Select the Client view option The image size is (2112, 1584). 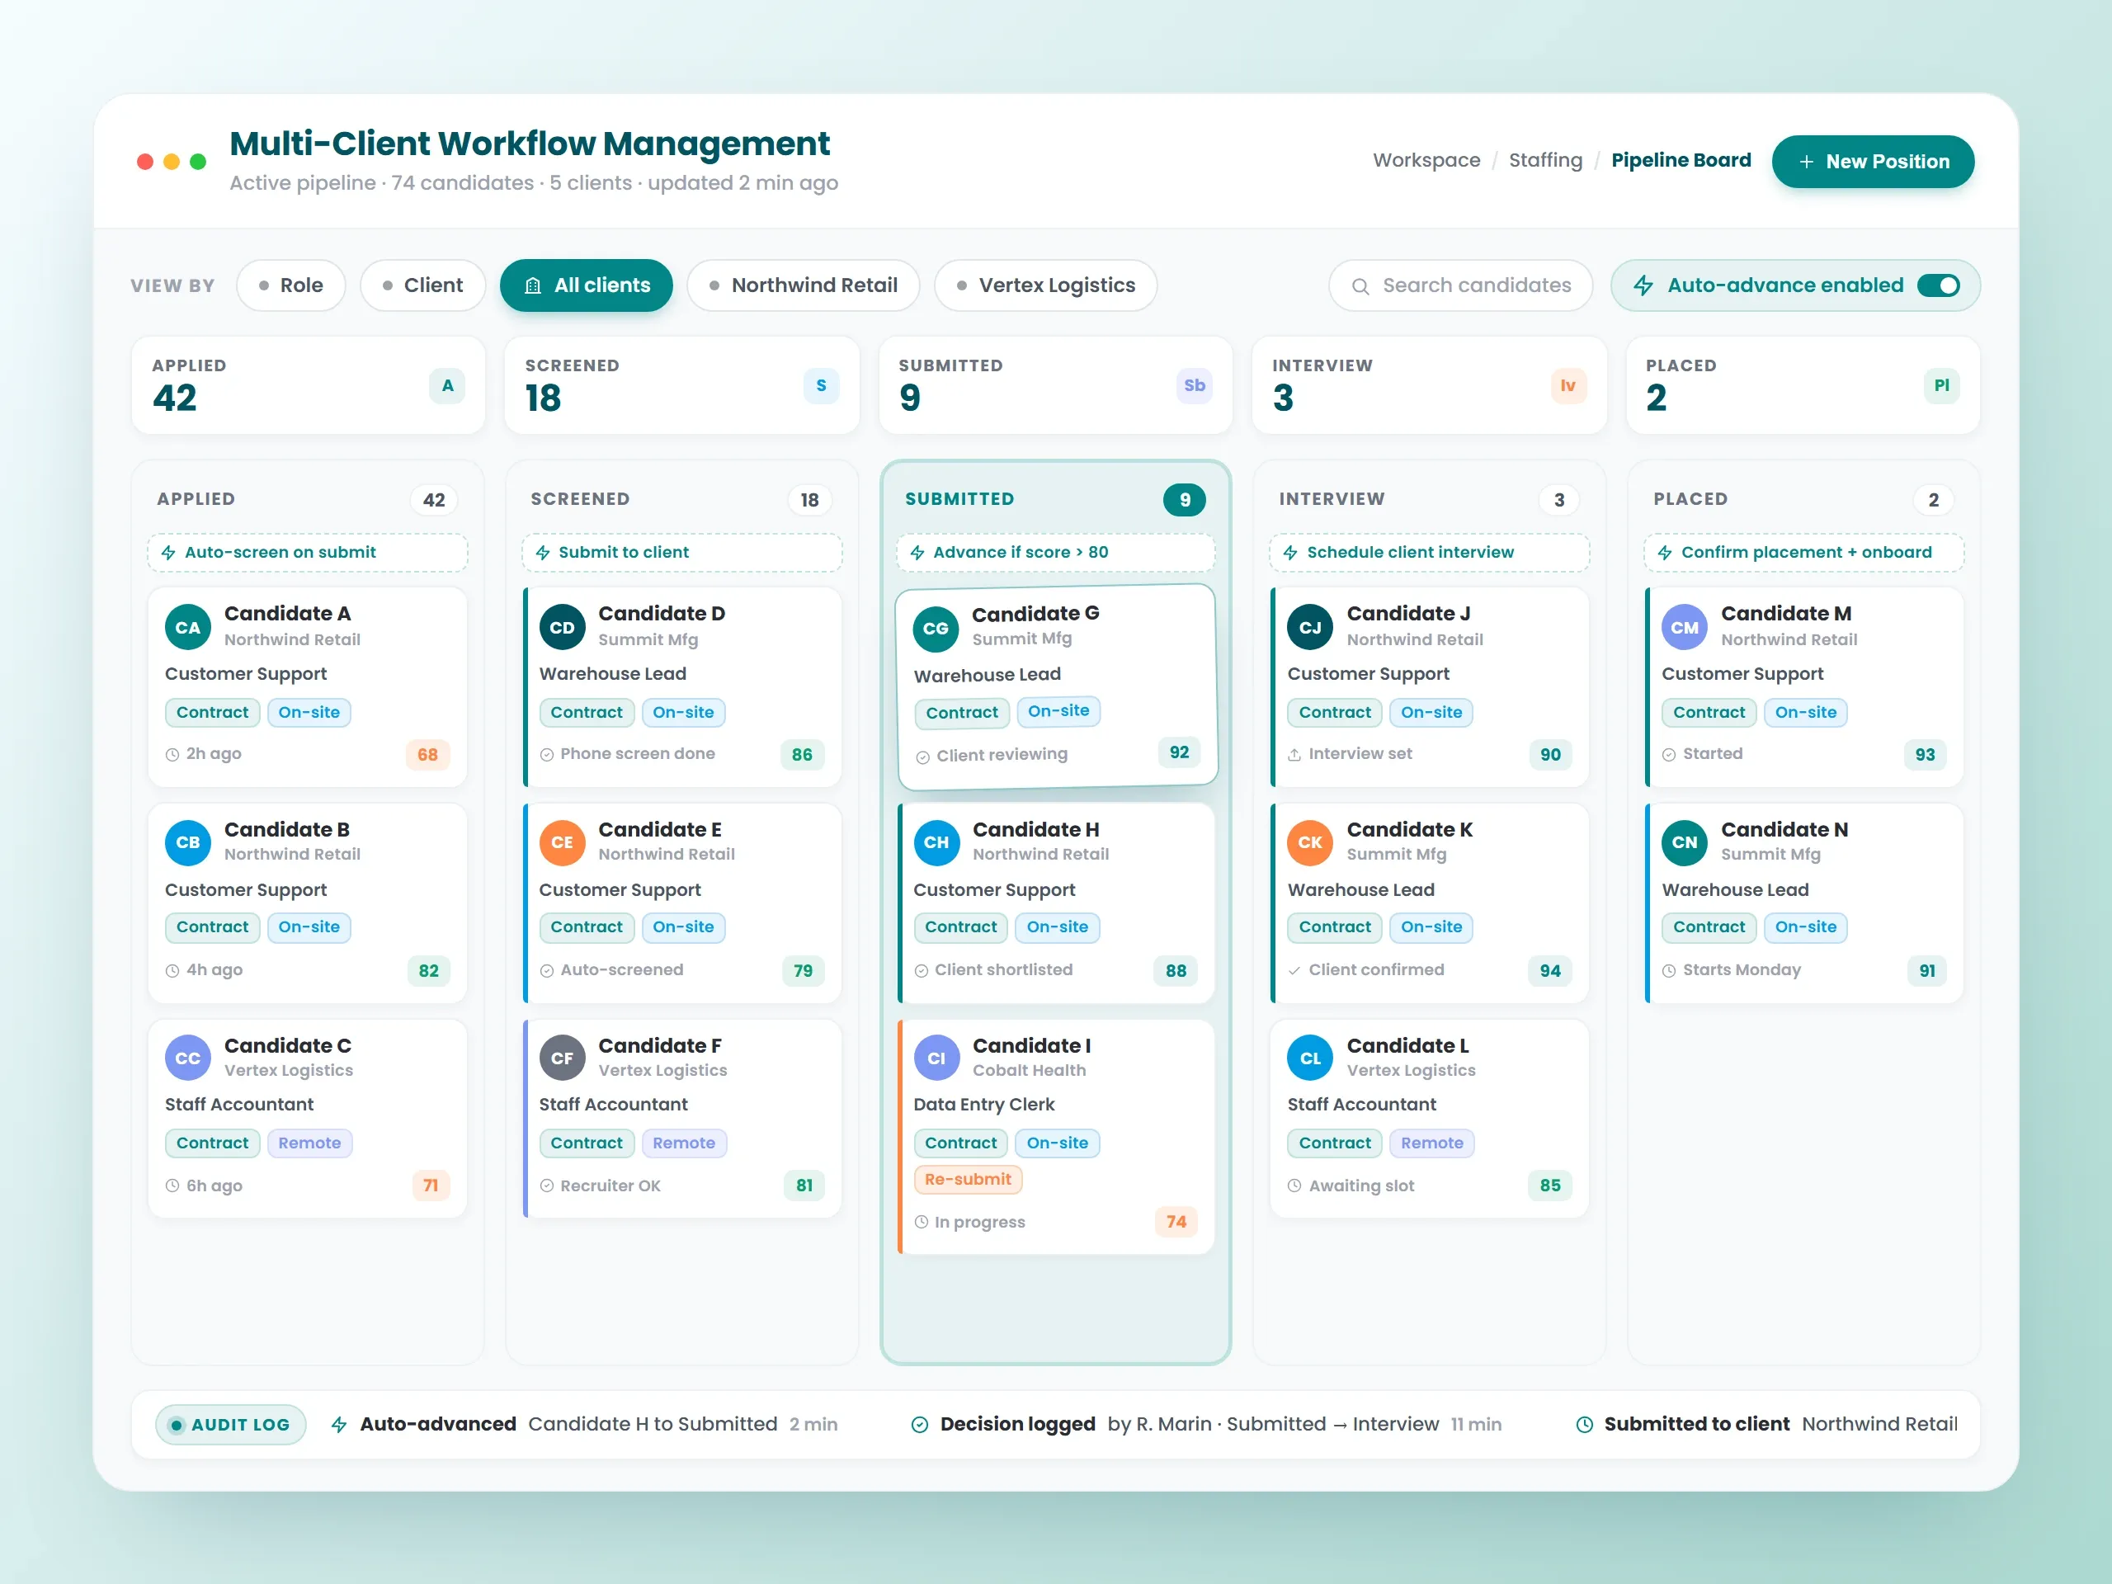click(423, 285)
